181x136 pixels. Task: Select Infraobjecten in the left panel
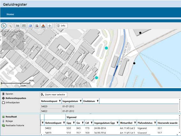coord(12,102)
